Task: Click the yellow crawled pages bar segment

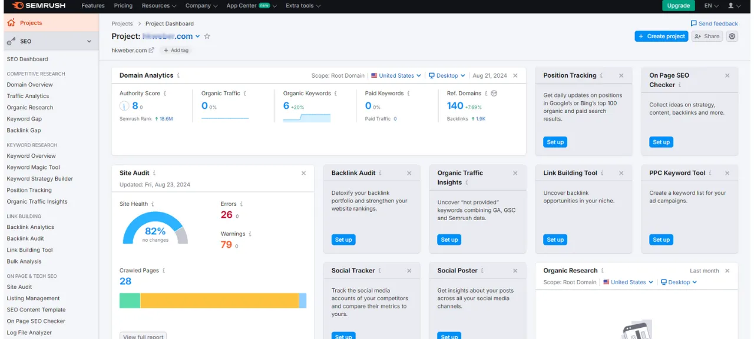Action: [x=219, y=301]
